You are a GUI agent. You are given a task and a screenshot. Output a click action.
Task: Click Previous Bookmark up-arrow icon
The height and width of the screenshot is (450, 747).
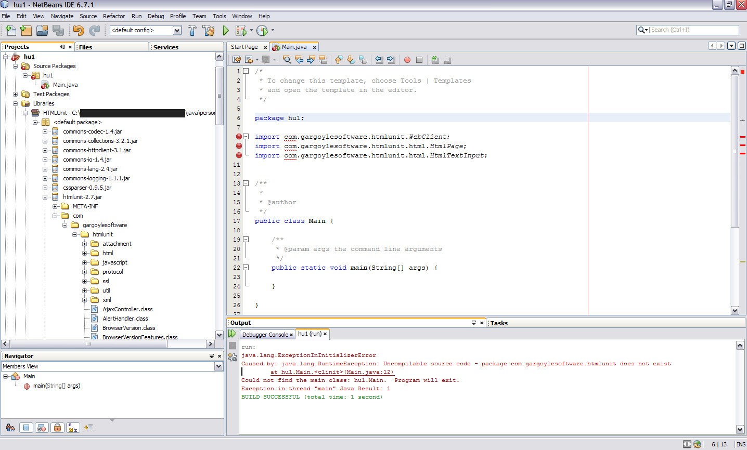[339, 60]
